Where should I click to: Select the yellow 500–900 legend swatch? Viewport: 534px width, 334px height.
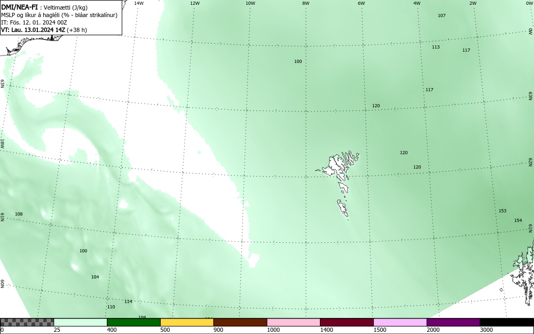tap(187, 322)
